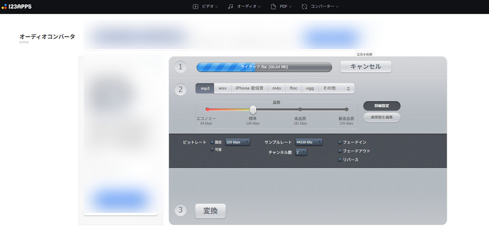This screenshot has width=489, height=230.
Task: Click the ビットレート label
Action: pyautogui.click(x=194, y=143)
